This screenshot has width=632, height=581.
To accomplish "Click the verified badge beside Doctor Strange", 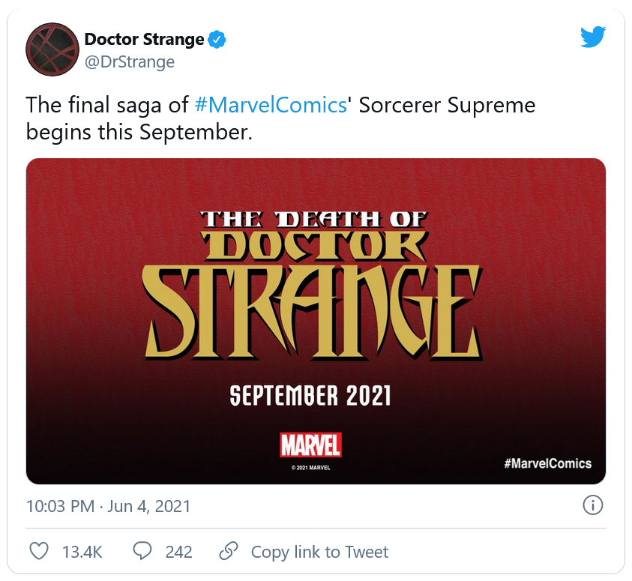I will coord(217,39).
